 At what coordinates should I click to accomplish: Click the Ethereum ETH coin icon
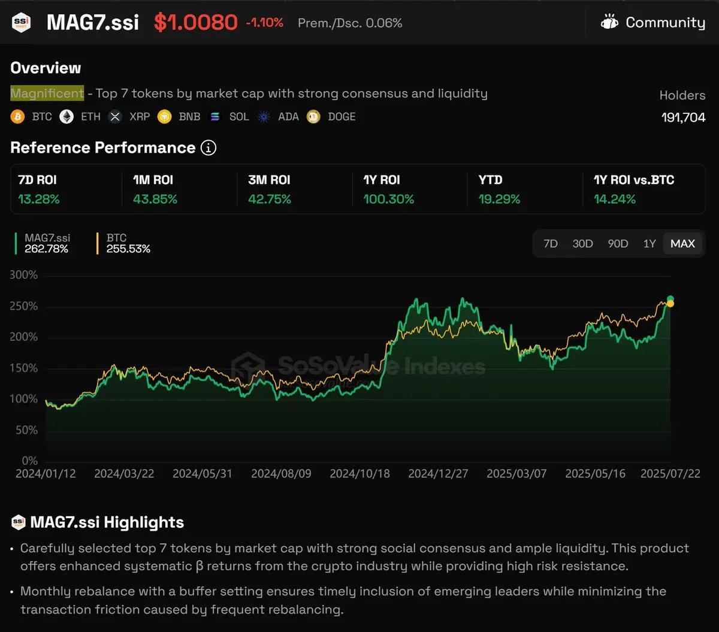point(67,117)
